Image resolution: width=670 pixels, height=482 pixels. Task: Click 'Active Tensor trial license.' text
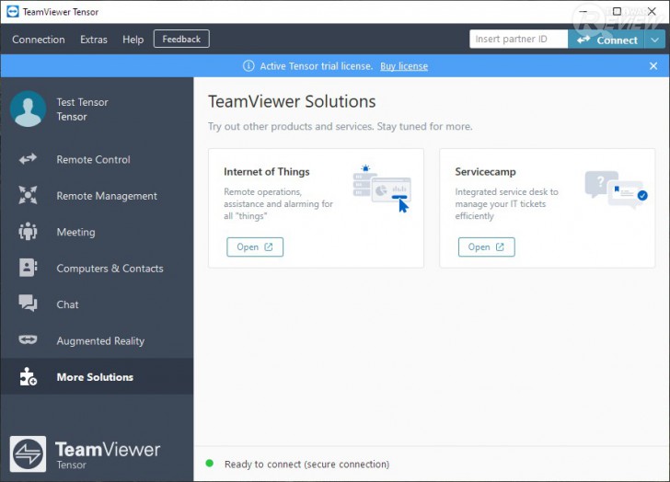[x=317, y=66]
